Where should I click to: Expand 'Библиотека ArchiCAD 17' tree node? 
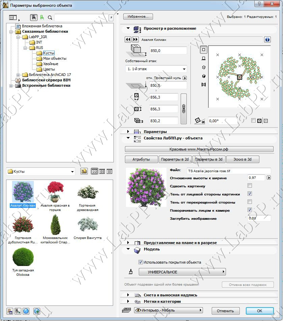18,75
